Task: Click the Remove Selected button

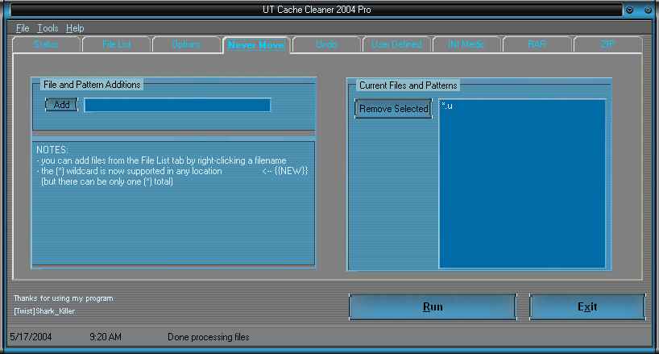Action: point(393,109)
